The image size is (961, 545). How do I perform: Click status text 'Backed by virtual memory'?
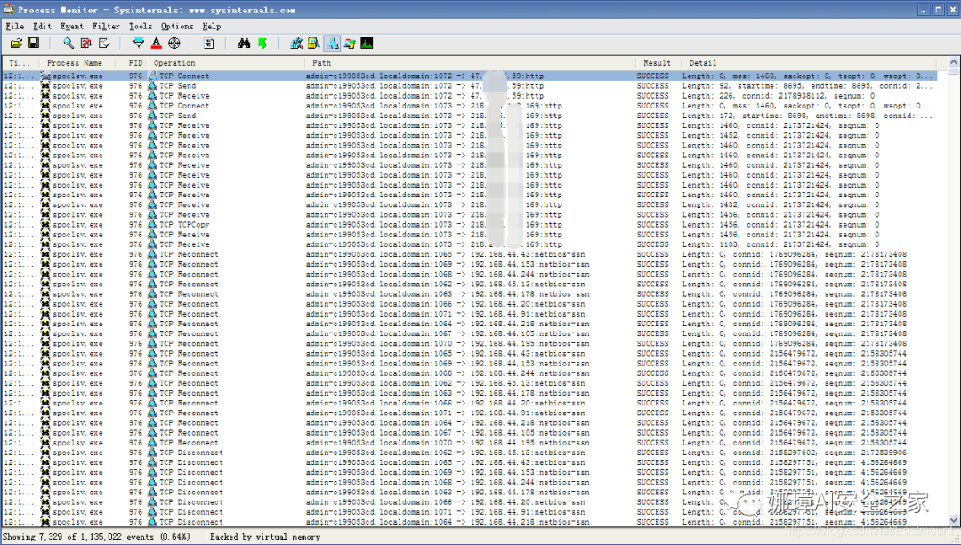(x=265, y=536)
